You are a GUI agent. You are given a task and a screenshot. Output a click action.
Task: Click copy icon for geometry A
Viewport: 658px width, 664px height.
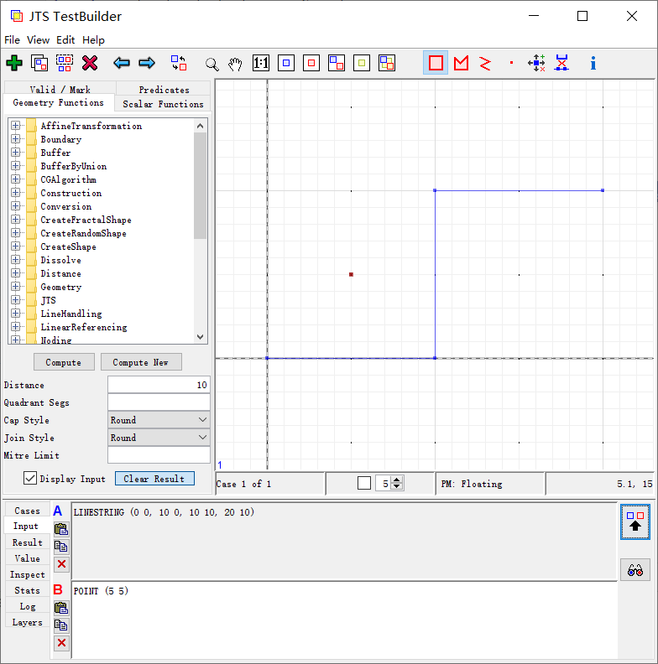61,547
